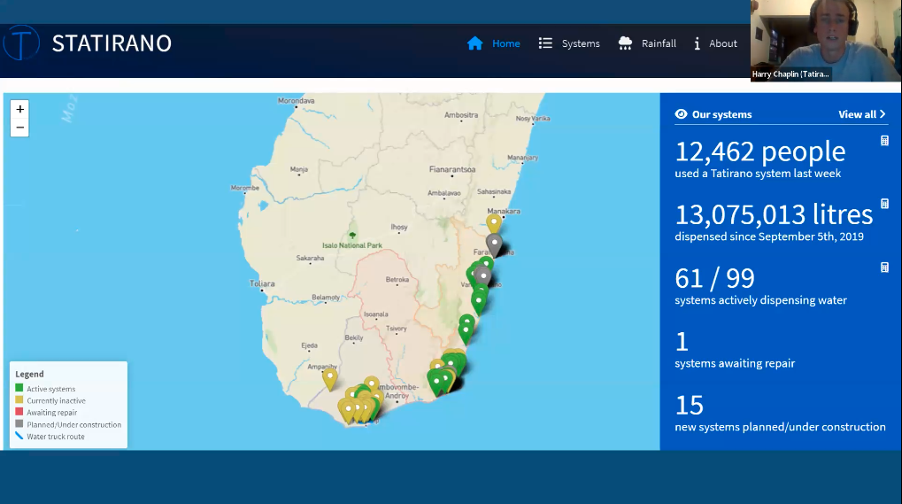Click the systems actively dispensing water text
Viewport: 902px width, 504px height.
760,299
